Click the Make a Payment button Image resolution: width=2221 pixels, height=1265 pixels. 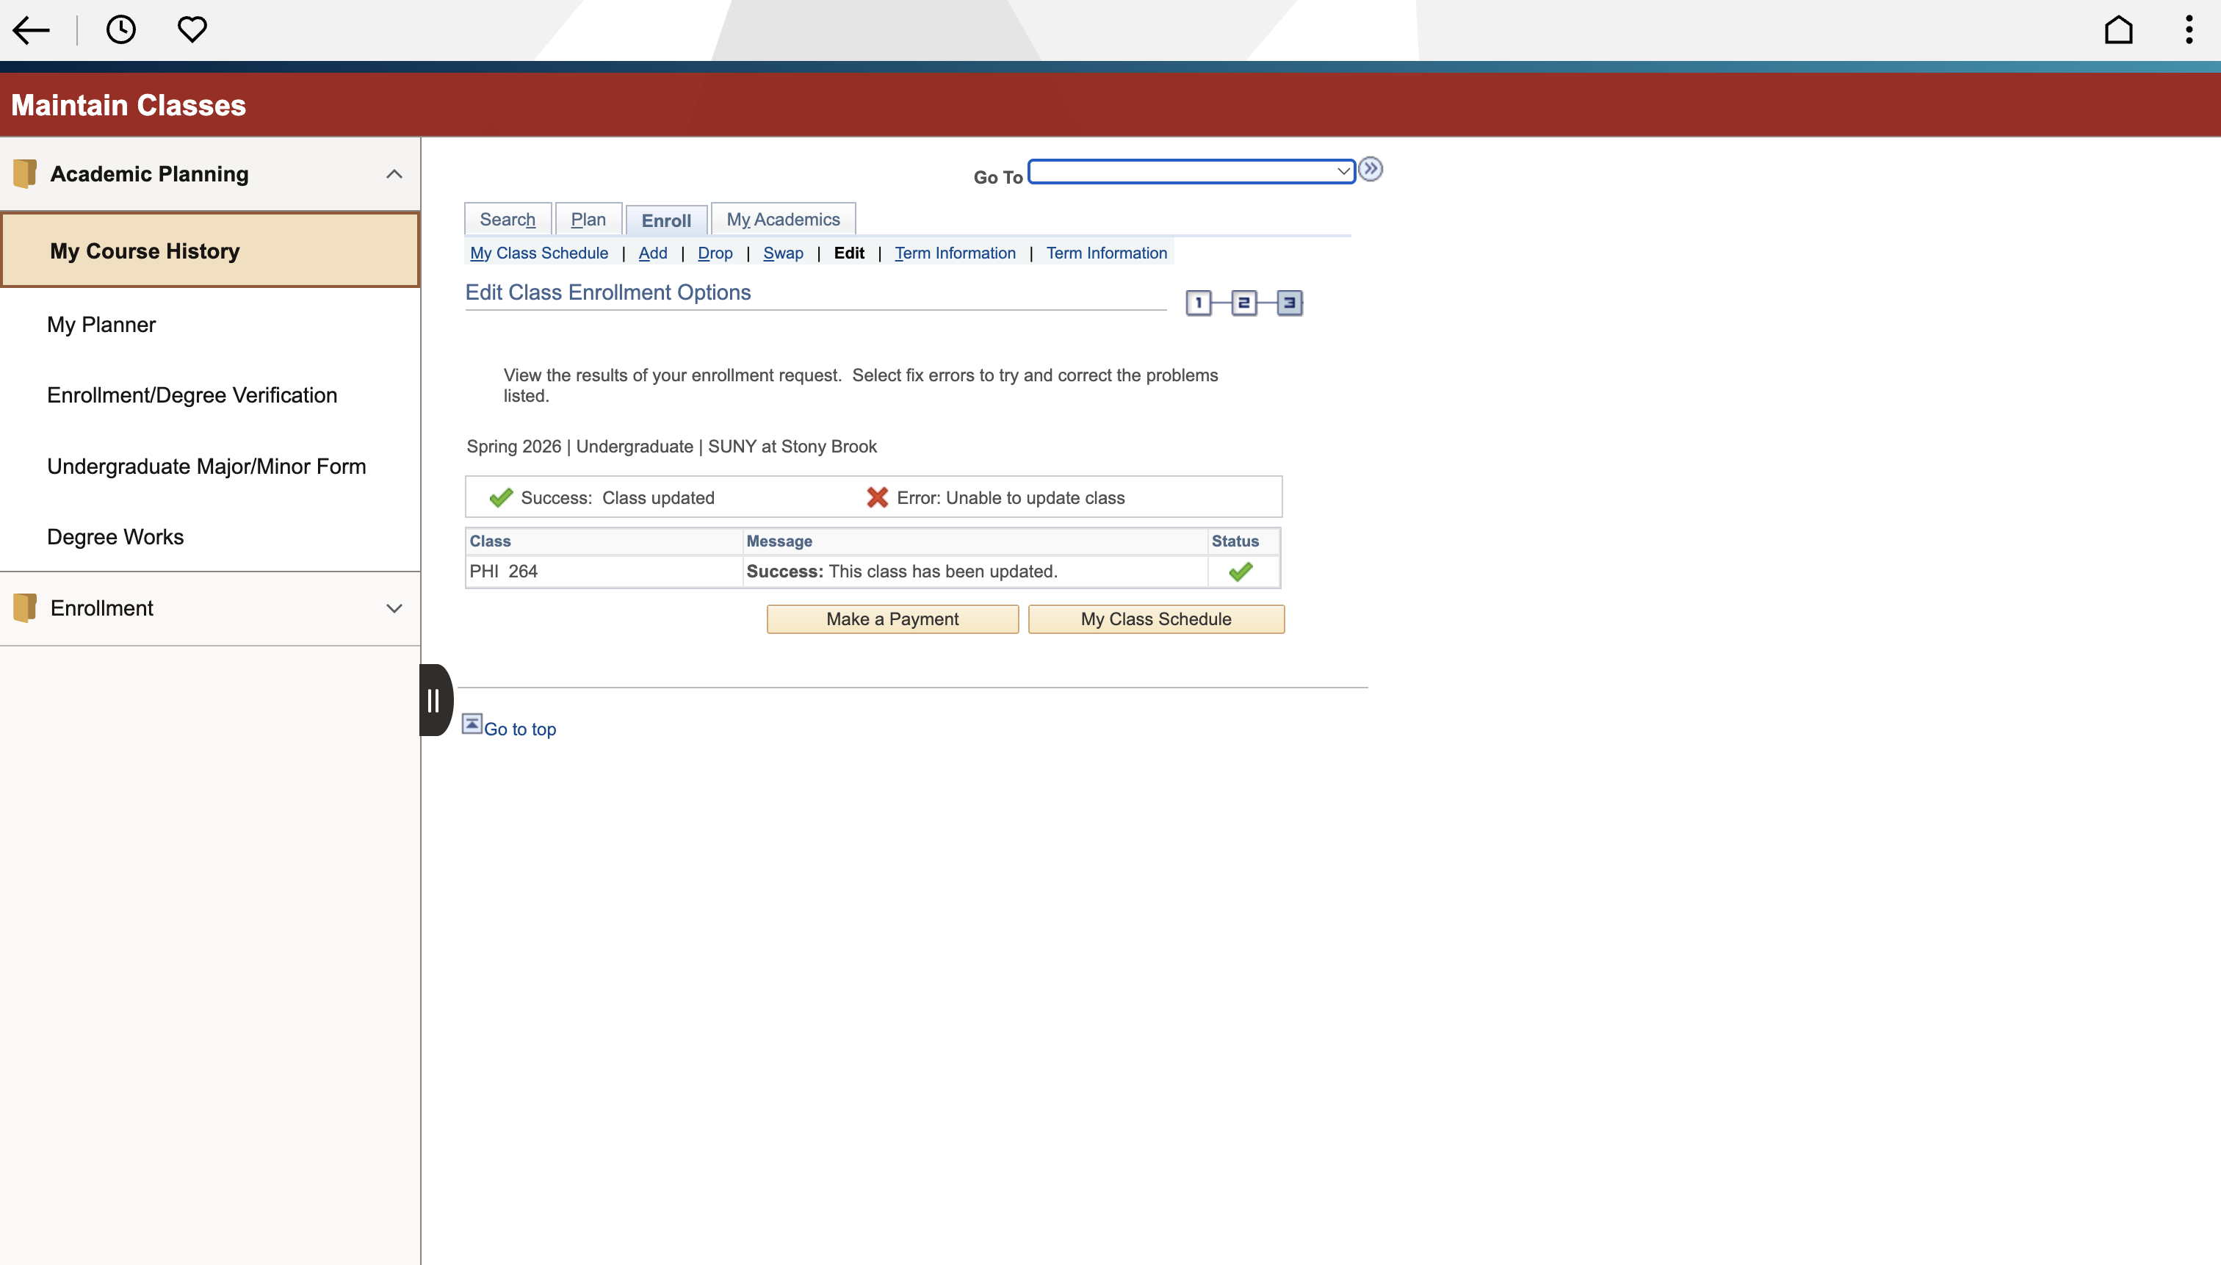coord(893,619)
